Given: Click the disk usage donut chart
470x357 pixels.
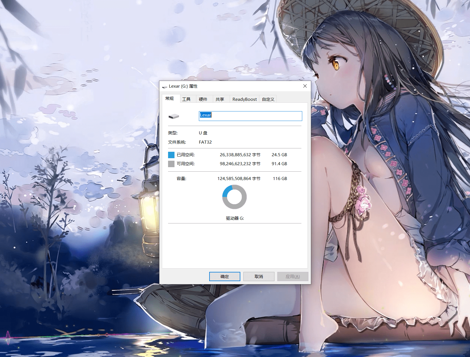Looking at the screenshot, I should (x=234, y=197).
